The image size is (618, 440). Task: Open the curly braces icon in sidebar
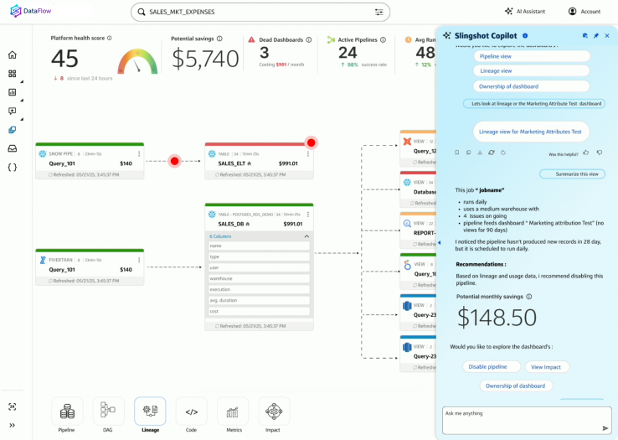pos(13,168)
